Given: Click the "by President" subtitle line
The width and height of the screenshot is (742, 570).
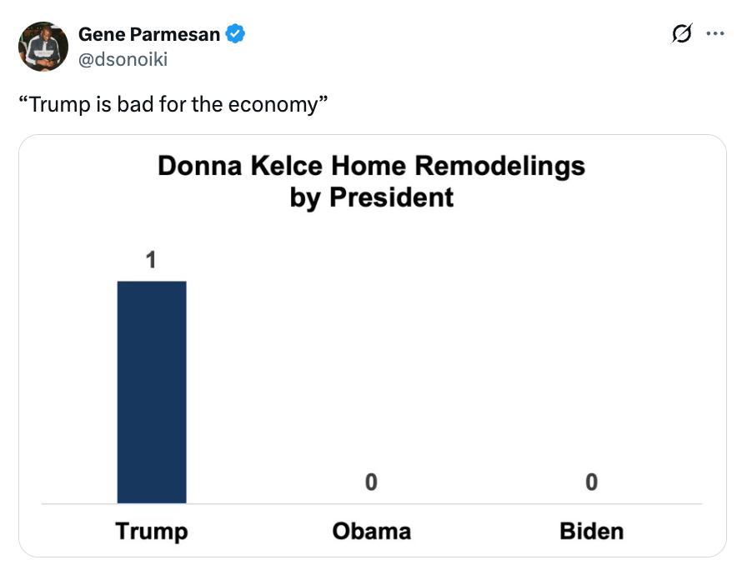Looking at the screenshot, I should click(x=371, y=197).
